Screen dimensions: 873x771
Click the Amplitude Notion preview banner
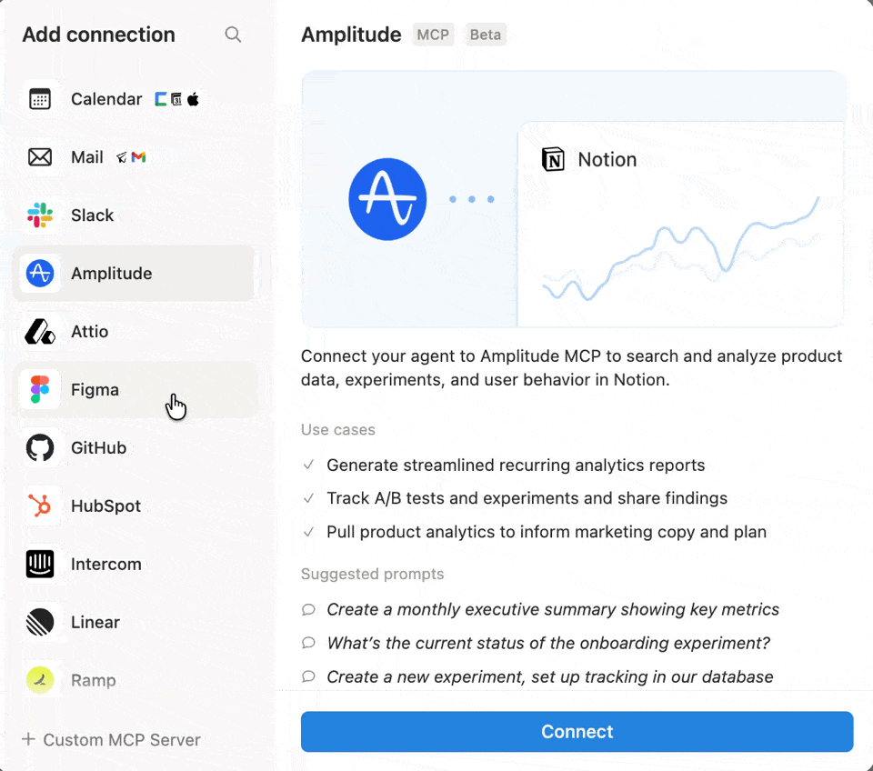pos(573,199)
